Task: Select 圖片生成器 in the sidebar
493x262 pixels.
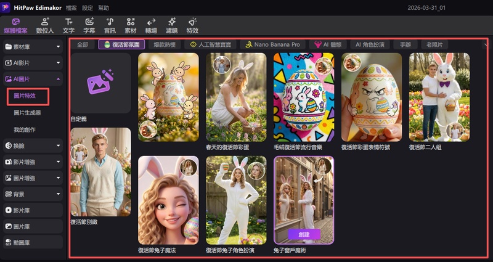Action: [x=27, y=113]
